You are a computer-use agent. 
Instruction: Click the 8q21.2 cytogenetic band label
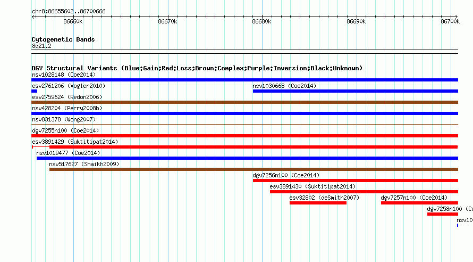pos(41,46)
